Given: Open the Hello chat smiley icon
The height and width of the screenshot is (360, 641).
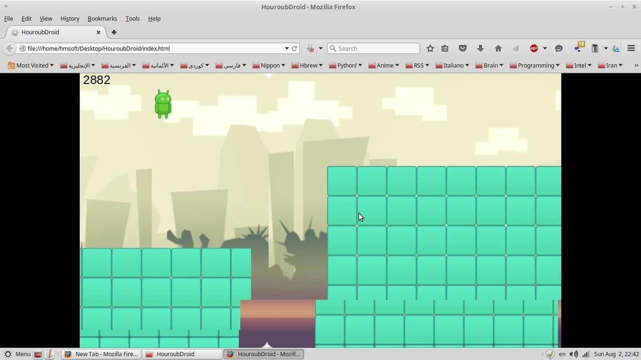Looking at the screenshot, I should tap(559, 48).
